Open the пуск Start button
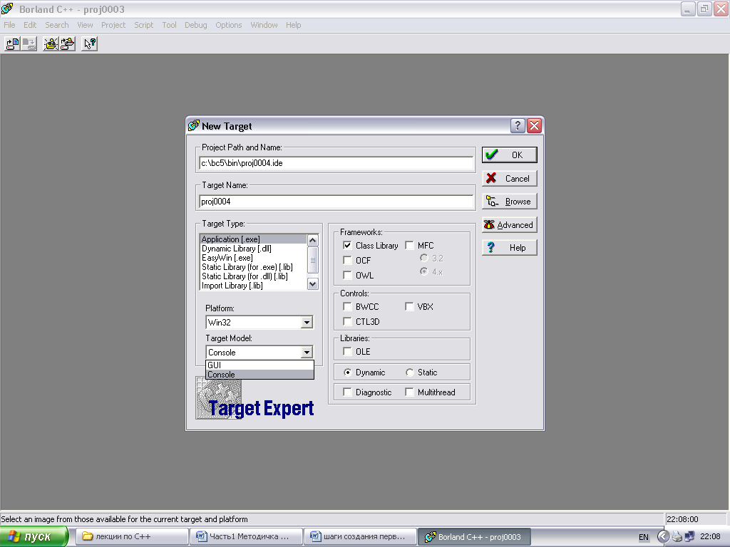 click(x=34, y=537)
